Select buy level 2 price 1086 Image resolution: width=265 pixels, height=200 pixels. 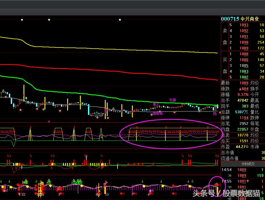point(244,60)
